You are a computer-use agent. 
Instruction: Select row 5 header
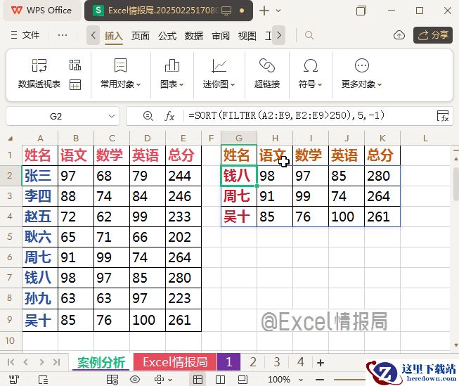pos(10,237)
